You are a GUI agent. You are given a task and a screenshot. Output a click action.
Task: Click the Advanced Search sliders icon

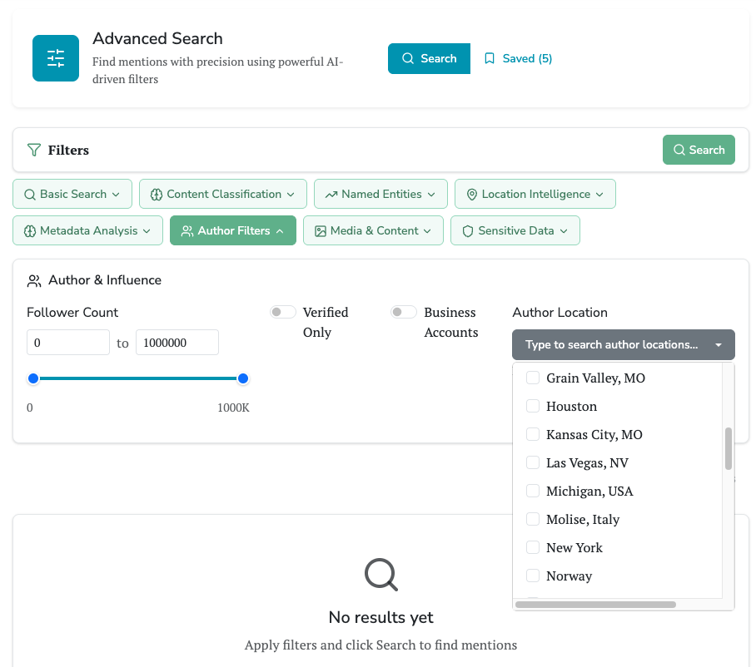[x=56, y=58]
